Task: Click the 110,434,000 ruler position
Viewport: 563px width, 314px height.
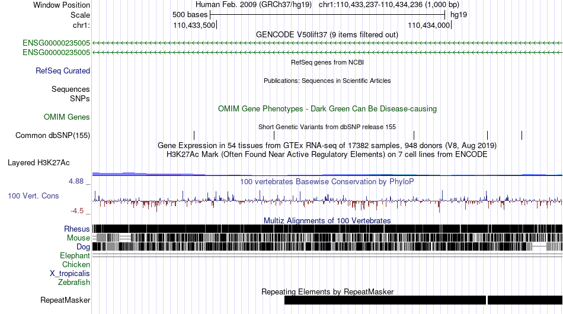Action: click(428, 25)
